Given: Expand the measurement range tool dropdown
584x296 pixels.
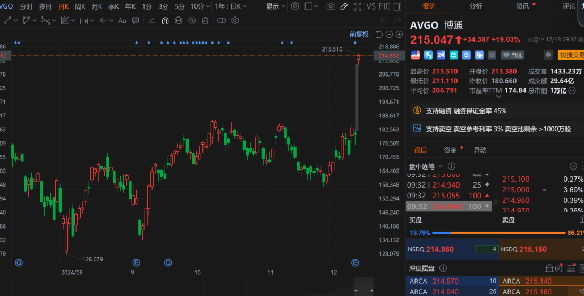Looking at the screenshot, I should coord(92,21).
